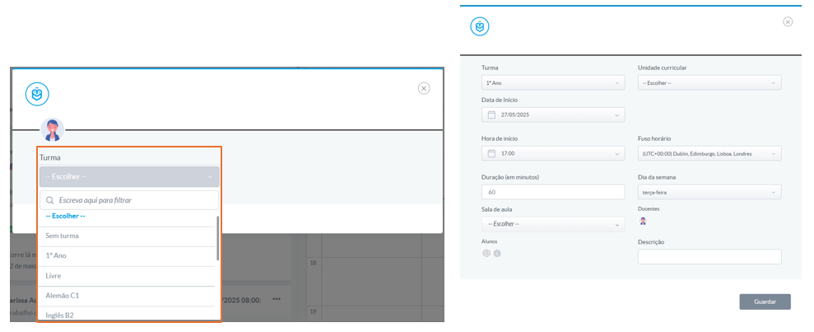Click the filter field 'Escreva aqui para filtrar'
Image resolution: width=814 pixels, height=332 pixels.
point(129,200)
